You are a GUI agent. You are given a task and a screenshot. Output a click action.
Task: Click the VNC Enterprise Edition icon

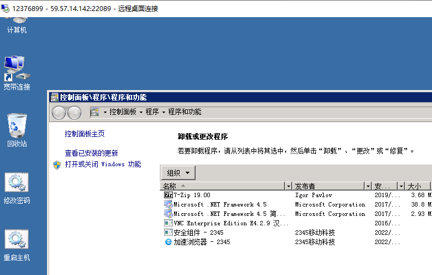coord(168,223)
